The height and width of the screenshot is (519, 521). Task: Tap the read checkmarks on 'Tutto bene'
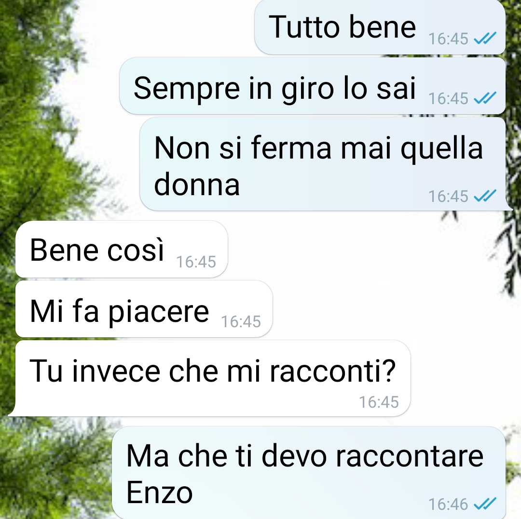[x=485, y=38]
